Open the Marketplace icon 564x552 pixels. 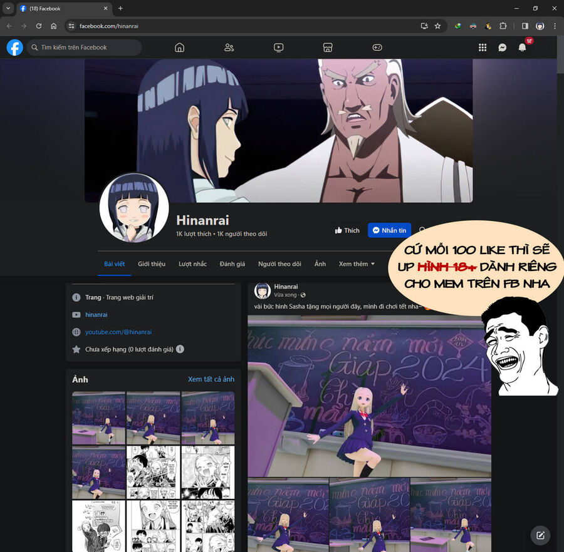[328, 47]
